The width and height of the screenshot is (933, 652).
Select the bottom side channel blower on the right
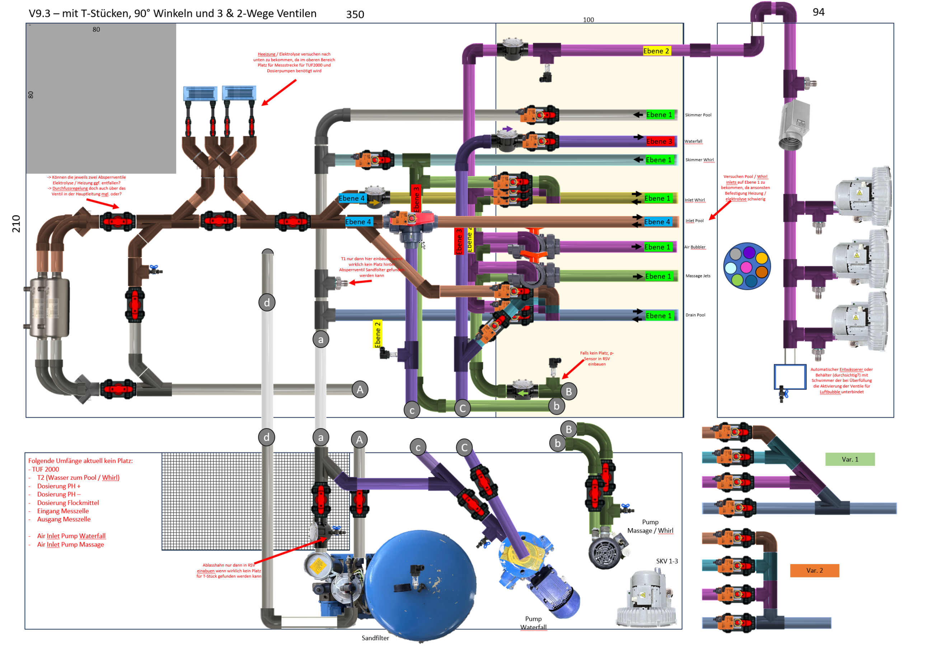(x=859, y=321)
